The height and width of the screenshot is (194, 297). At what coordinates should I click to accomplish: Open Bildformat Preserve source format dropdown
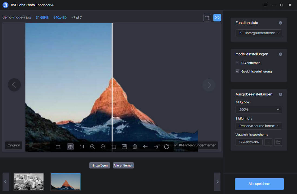[259, 126]
